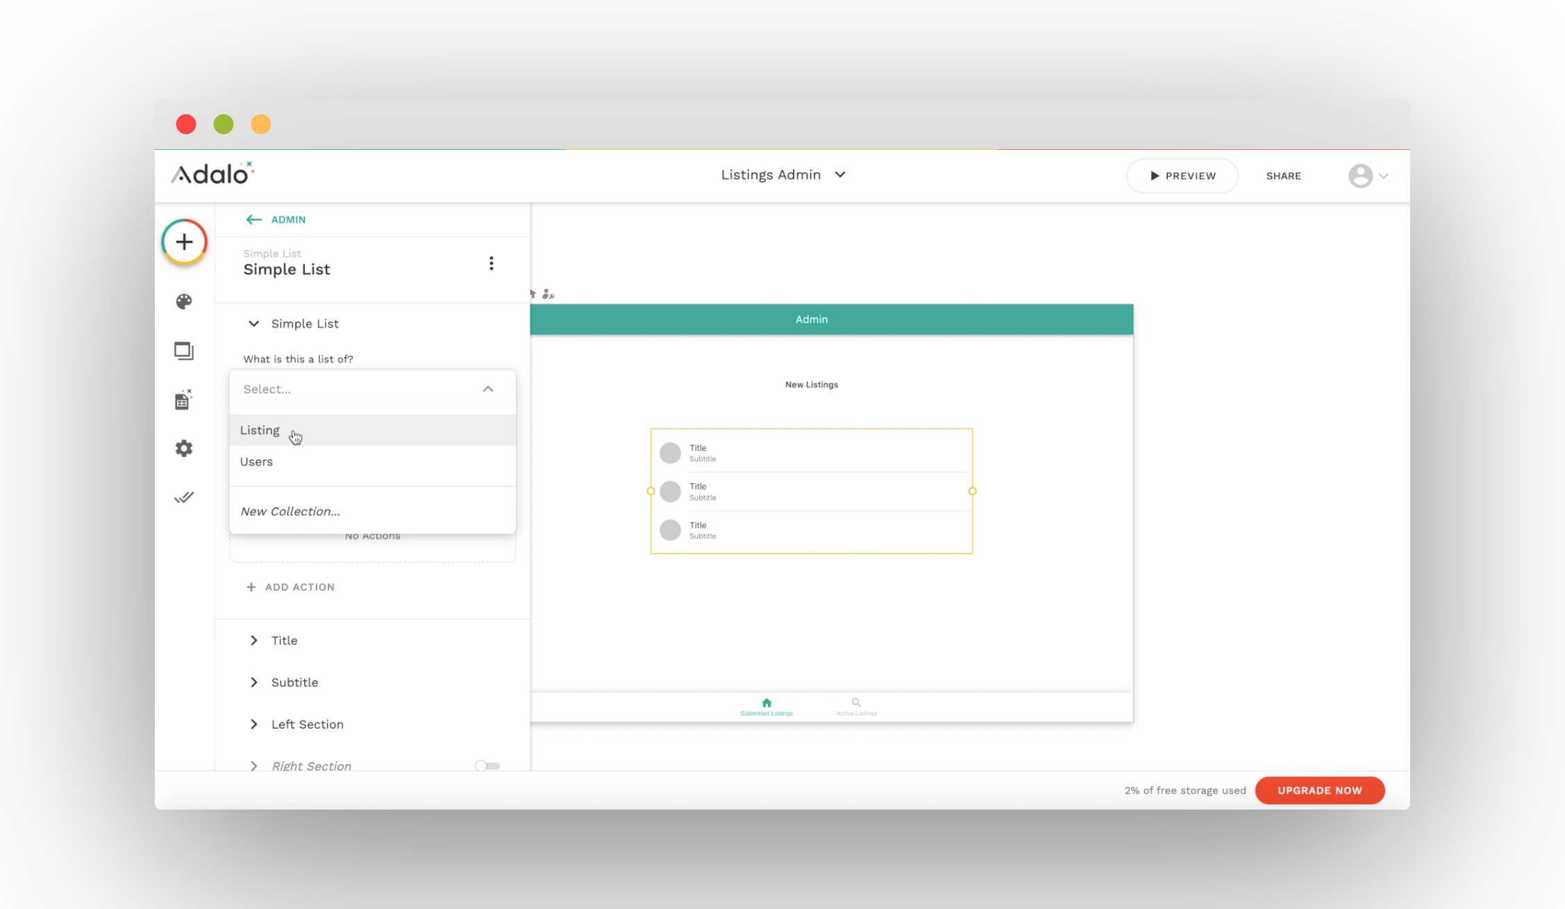Click the add component plus button
Image resolution: width=1565 pixels, height=909 pixels.
click(184, 242)
